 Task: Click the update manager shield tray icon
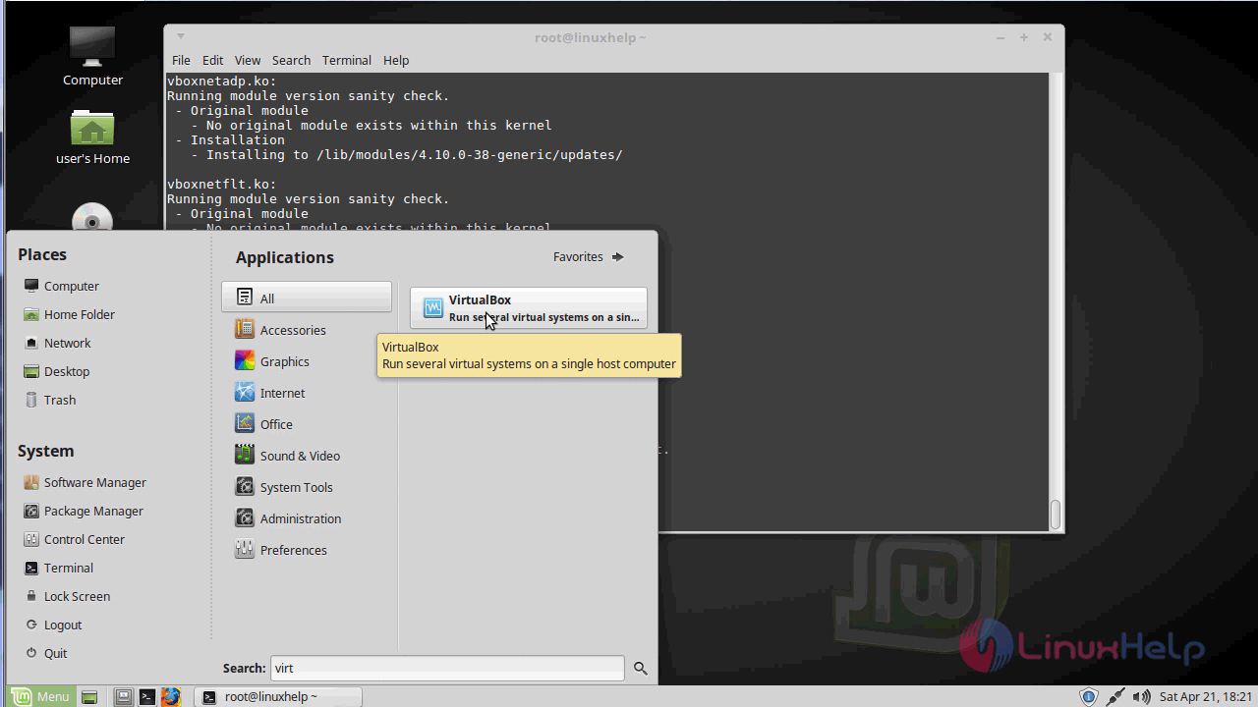(1088, 697)
